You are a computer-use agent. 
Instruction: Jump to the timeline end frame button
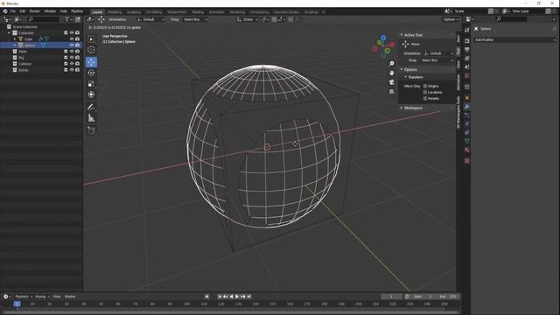coord(249,297)
